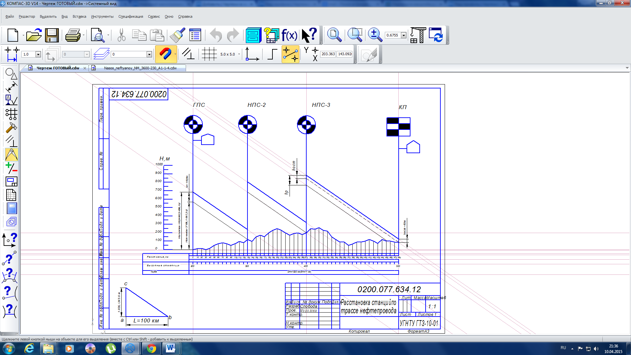Edit the Y coordinate field 143.092

tap(345, 54)
